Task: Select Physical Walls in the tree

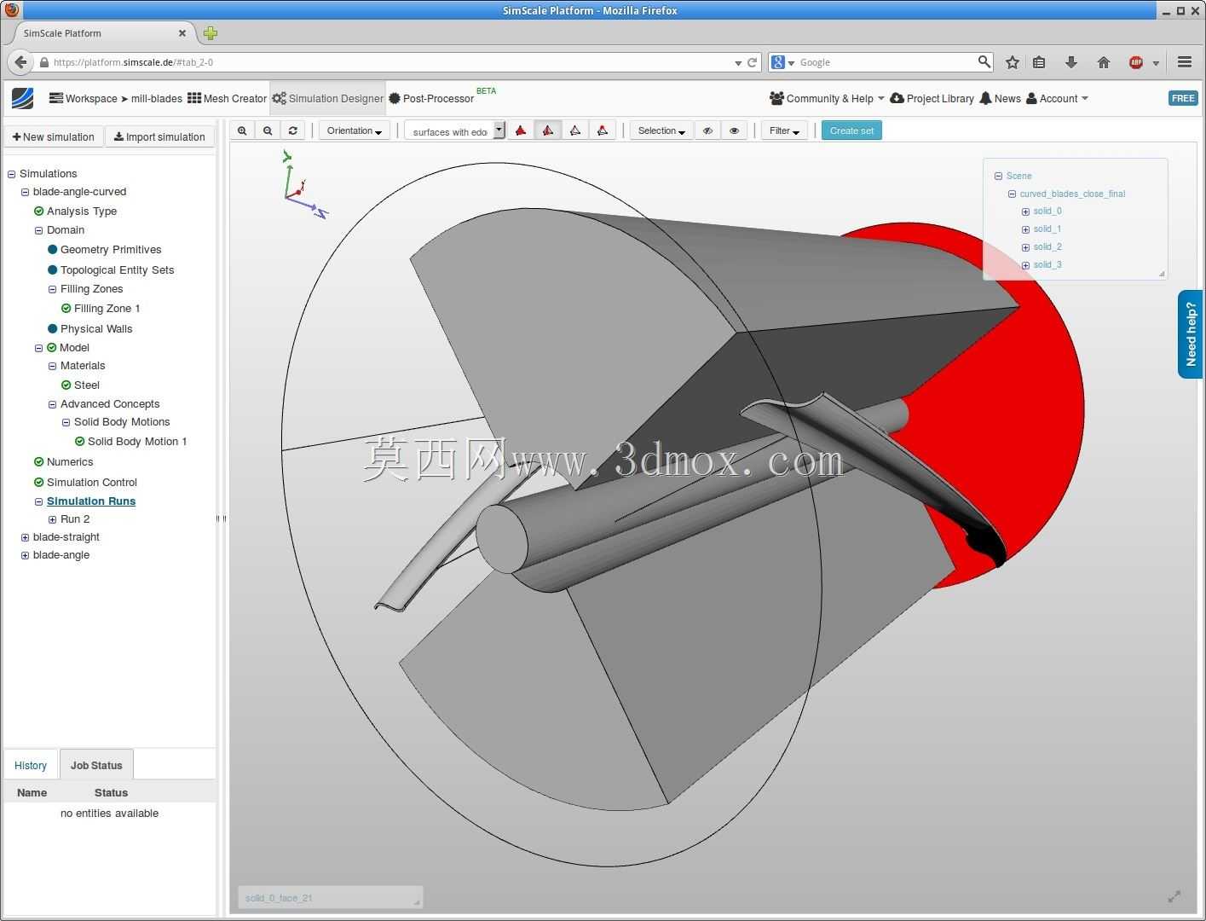Action: click(x=96, y=329)
